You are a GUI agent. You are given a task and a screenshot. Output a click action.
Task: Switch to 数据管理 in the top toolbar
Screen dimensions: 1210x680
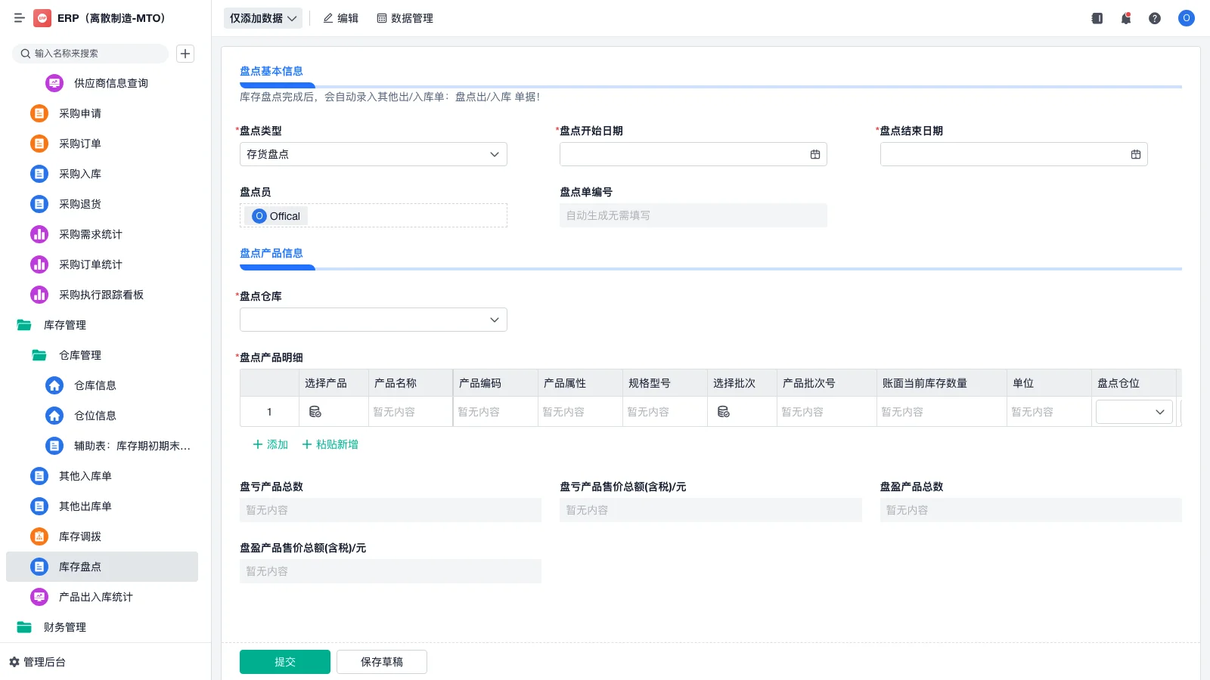(405, 18)
